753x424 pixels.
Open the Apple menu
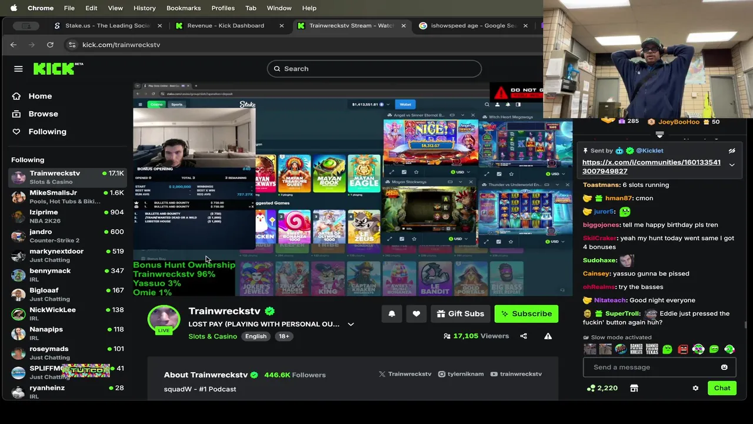(14, 8)
